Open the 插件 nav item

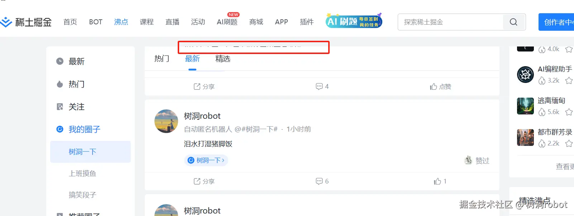tap(307, 22)
